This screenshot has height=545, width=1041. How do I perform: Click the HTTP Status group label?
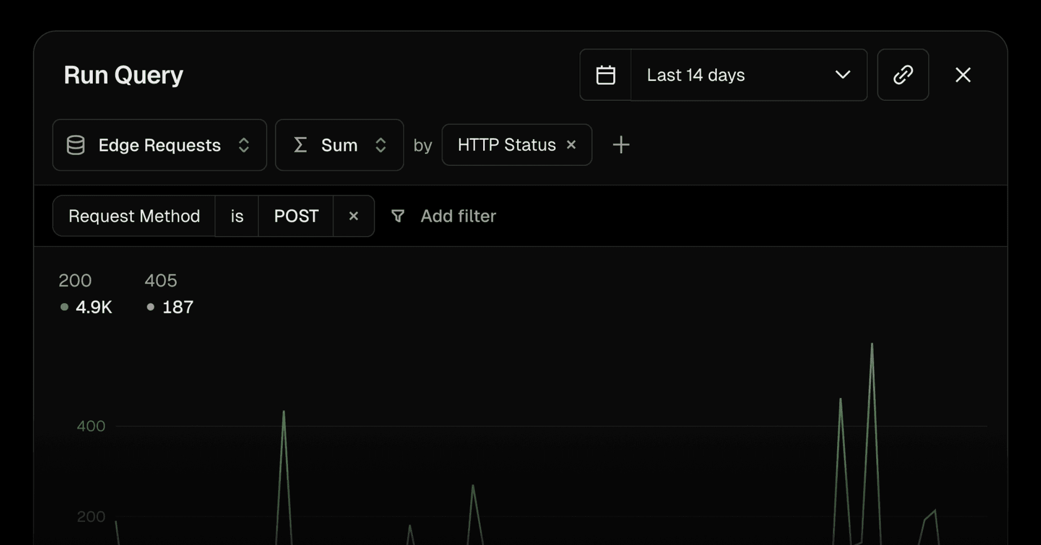click(506, 145)
